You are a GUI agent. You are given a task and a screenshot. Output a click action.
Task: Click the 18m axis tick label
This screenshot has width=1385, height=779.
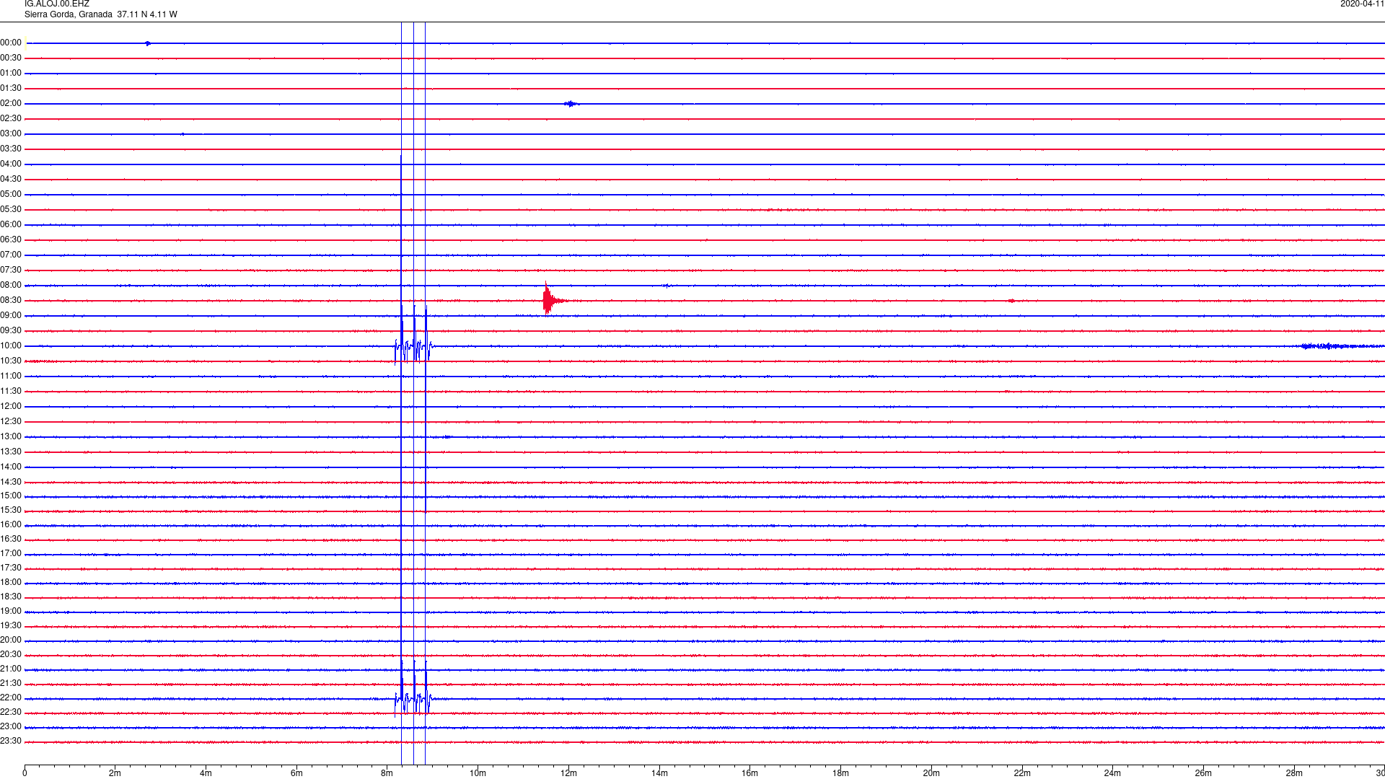pos(840,773)
